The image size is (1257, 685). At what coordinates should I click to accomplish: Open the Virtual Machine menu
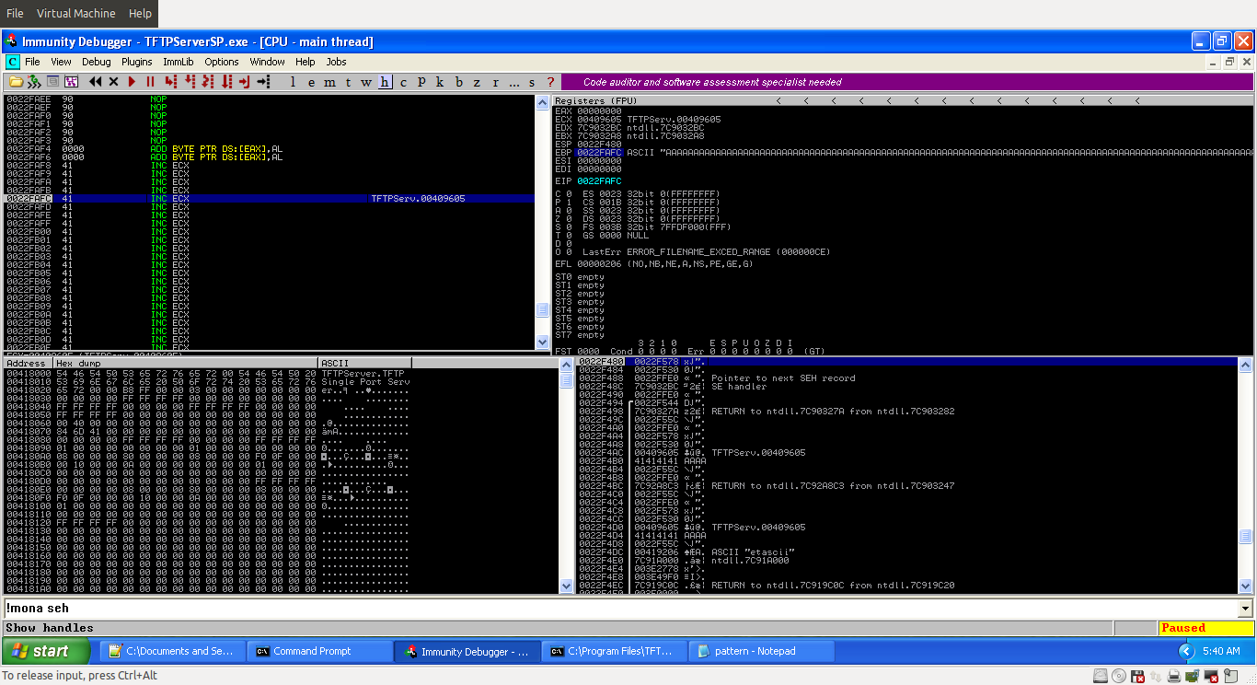pos(76,13)
